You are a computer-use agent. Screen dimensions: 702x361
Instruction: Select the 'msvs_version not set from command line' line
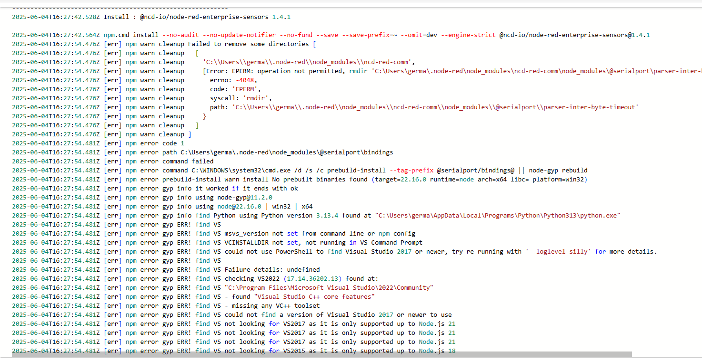coord(320,233)
